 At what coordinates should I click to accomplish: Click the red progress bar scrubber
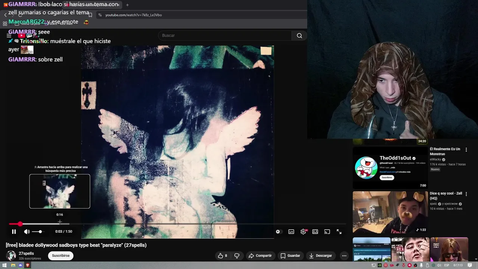(x=20, y=224)
